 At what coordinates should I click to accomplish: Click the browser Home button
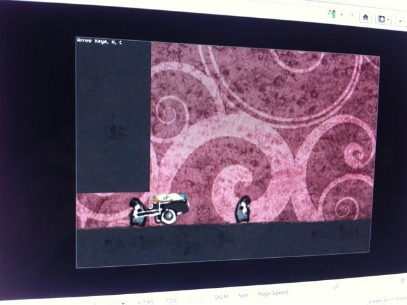(x=366, y=17)
